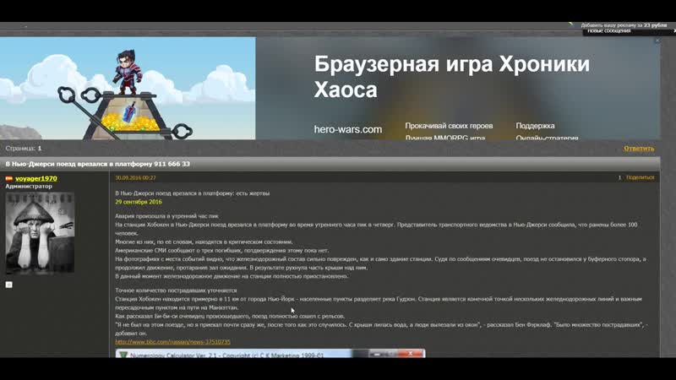Click the ad headline Браузерная игра Хроники Хаоса
676x380 pixels.
pyautogui.click(x=452, y=77)
